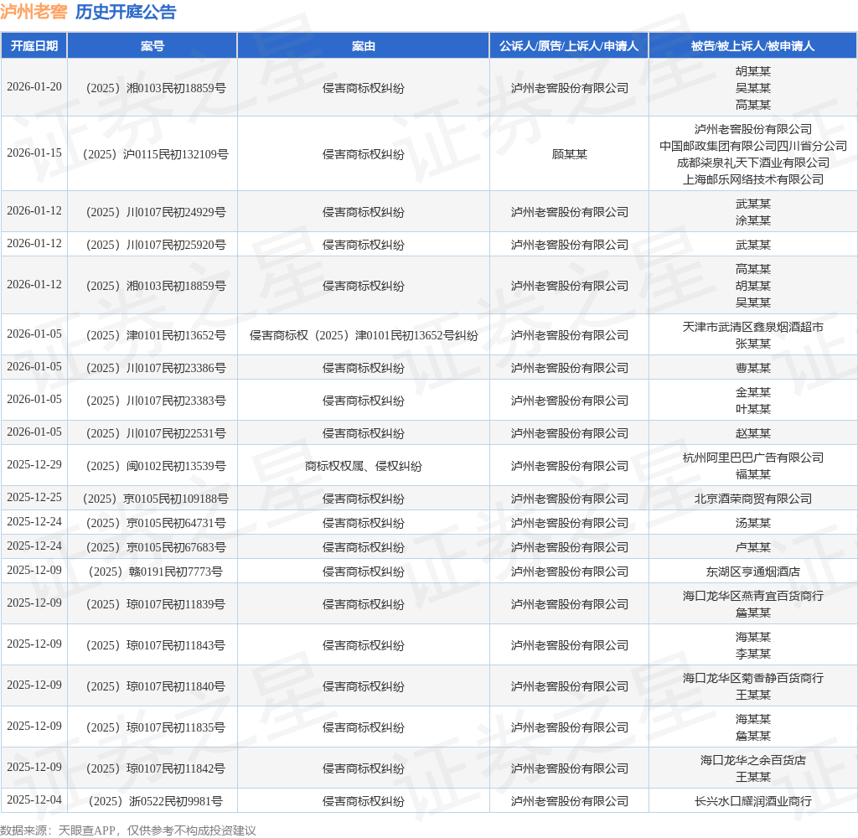The width and height of the screenshot is (858, 838).
Task: Click plaintiff cell 顾某某
Action: coord(569,154)
